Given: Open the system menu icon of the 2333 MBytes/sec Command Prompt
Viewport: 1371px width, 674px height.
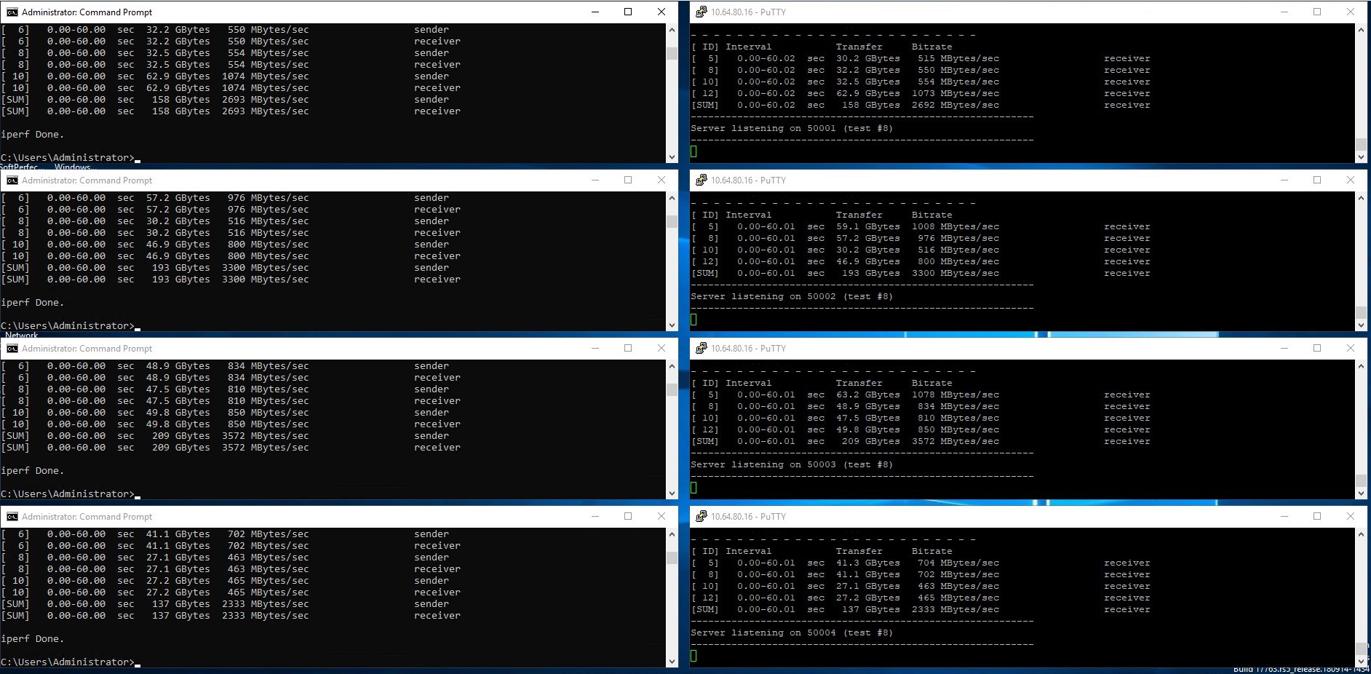Looking at the screenshot, I should 12,517.
